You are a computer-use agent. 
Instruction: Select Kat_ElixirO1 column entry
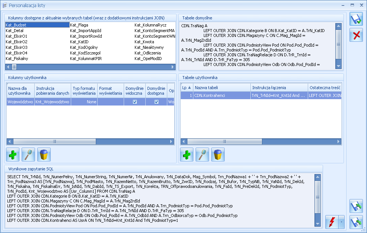pos(16,36)
